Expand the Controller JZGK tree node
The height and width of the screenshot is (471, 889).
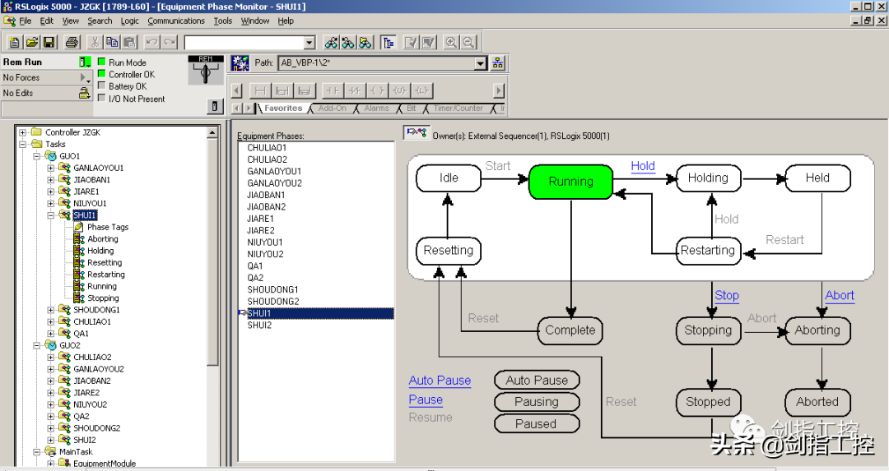23,132
